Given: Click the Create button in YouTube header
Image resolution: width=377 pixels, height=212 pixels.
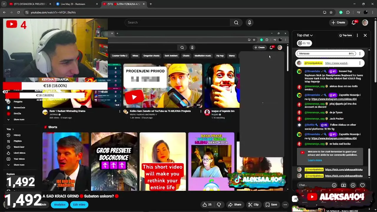Looking at the screenshot, I should click(x=338, y=22).
